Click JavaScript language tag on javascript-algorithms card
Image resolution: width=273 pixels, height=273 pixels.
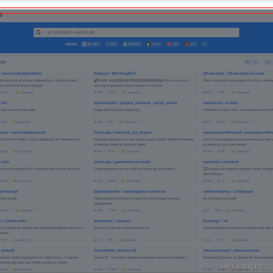tap(24, 93)
